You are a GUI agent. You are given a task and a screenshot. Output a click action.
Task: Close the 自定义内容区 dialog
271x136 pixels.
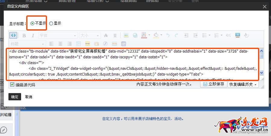264,7
